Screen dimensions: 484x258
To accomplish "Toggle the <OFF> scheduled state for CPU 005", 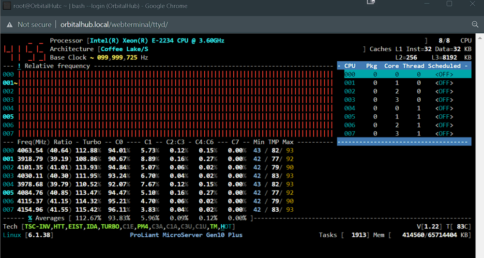I will point(444,117).
